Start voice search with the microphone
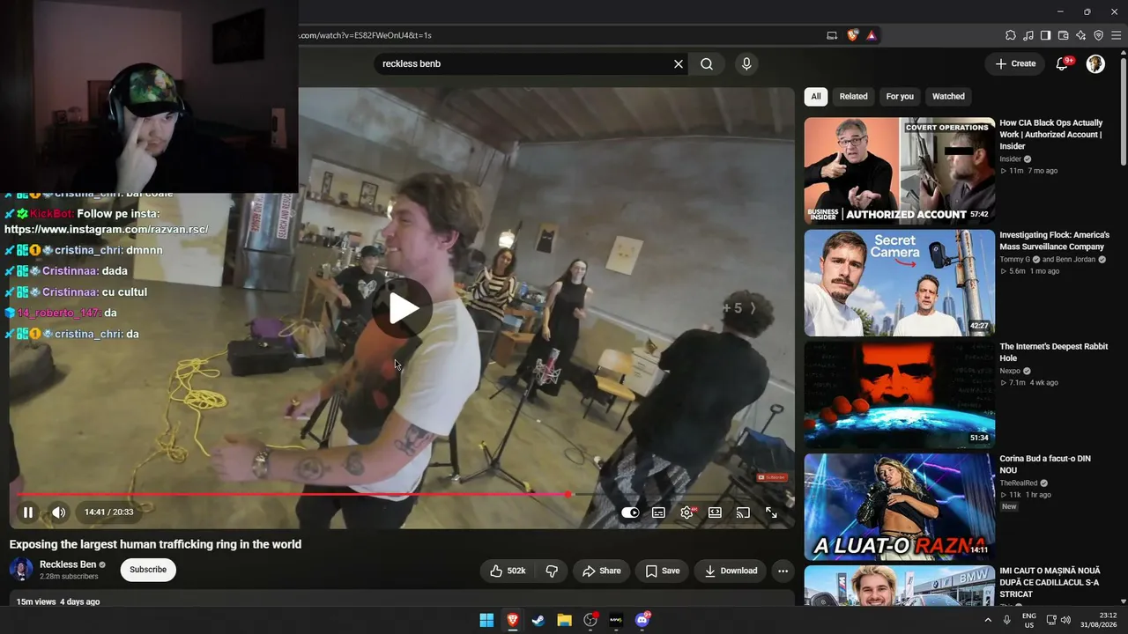The width and height of the screenshot is (1128, 634). pos(746,63)
